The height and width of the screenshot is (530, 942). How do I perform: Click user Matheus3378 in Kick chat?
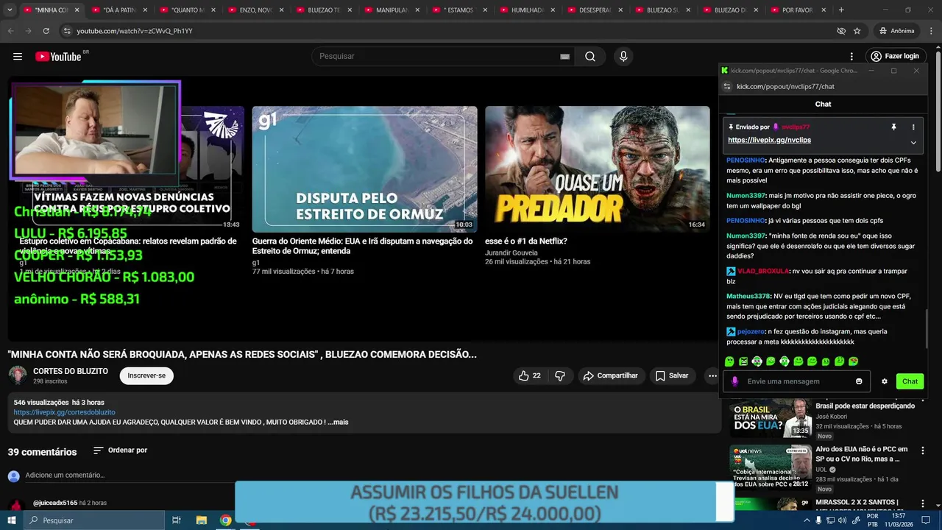(748, 296)
